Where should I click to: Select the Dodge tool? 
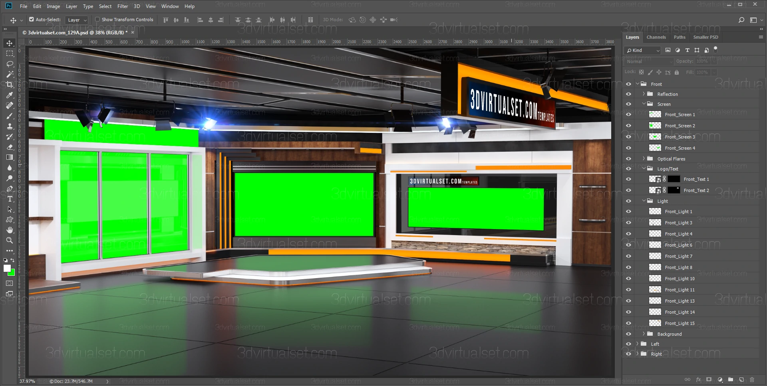point(10,178)
